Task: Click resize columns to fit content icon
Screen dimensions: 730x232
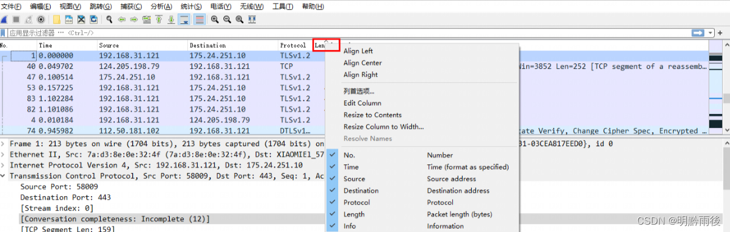Action: tap(252, 19)
